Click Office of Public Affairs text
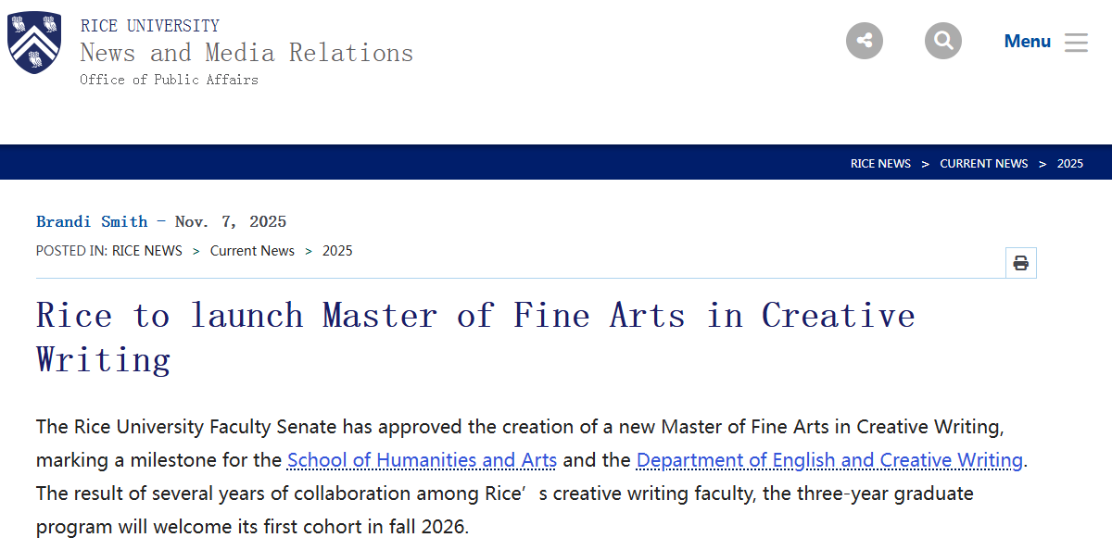The image size is (1112, 550). [x=169, y=80]
